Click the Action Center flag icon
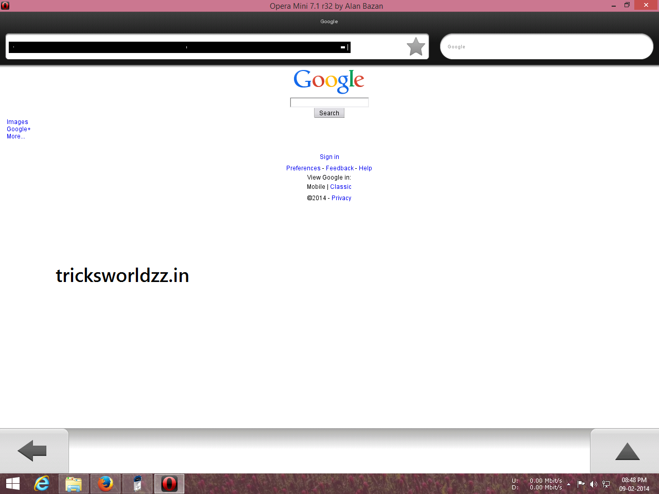The image size is (659, 494). (x=581, y=484)
